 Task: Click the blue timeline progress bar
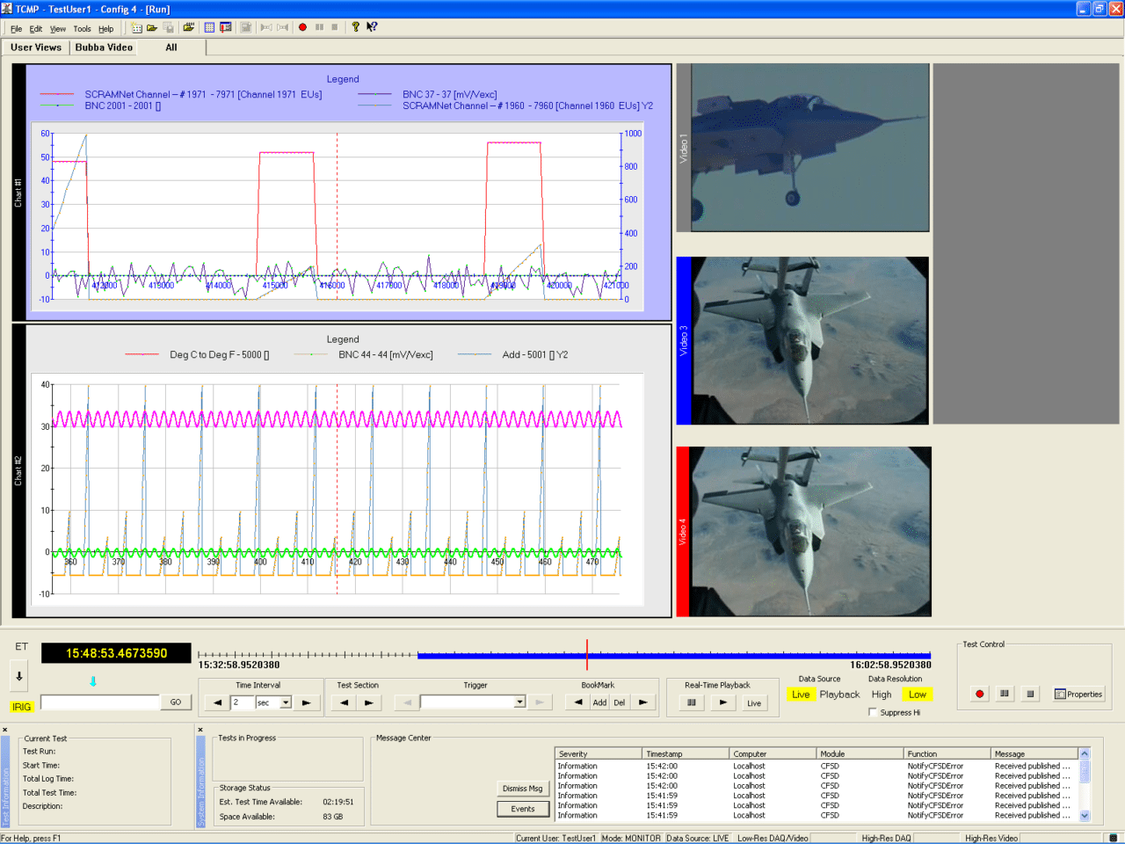[674, 655]
